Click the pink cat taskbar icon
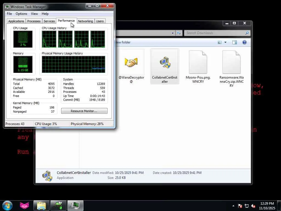The image size is (281, 211). (24, 206)
